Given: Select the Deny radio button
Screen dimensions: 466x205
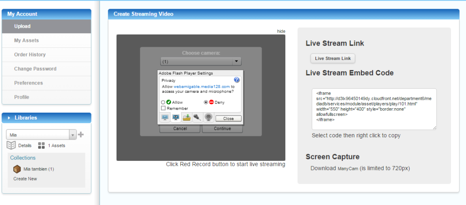Looking at the screenshot, I should click(206, 102).
